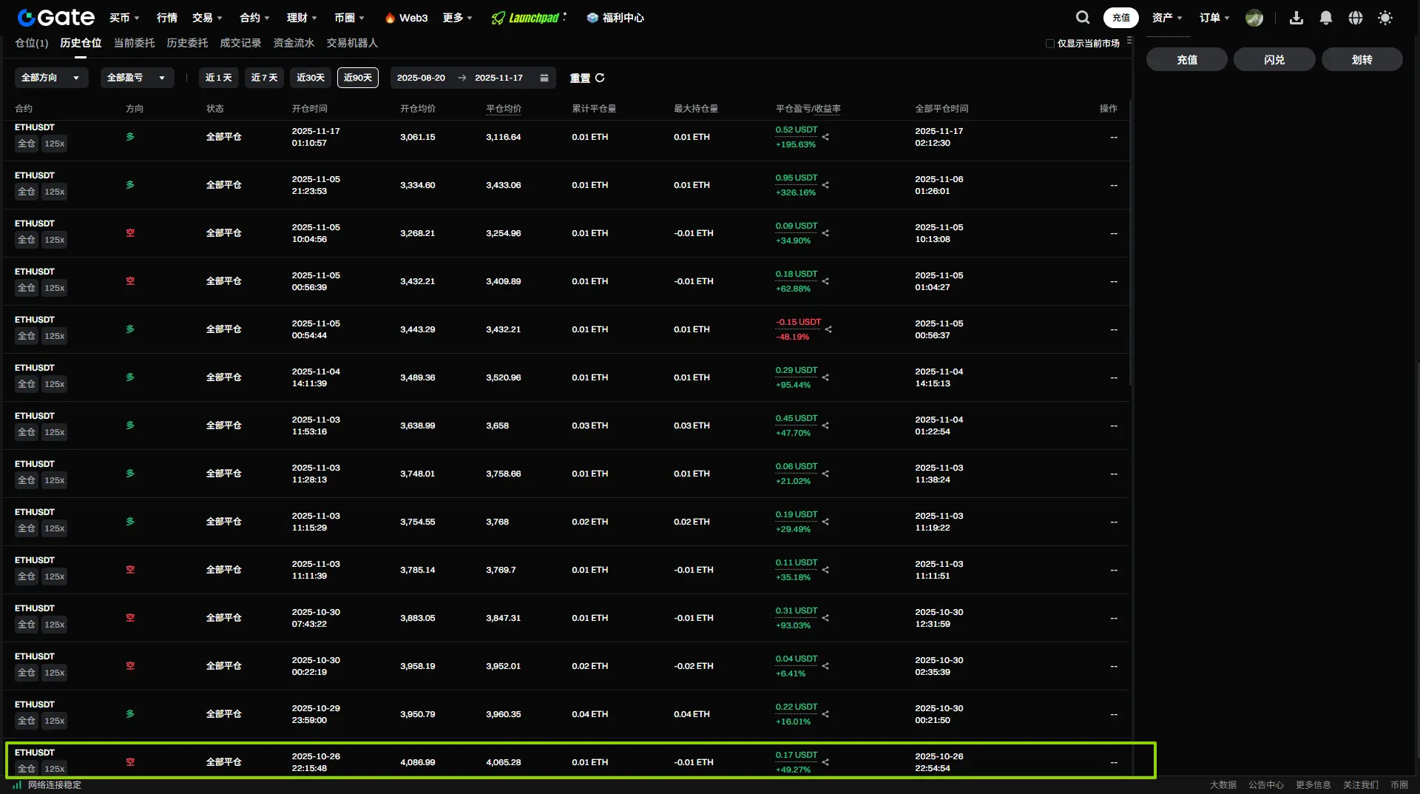Share the position opened 2025-11-03 11:15:29
Screen dimensions: 1420x794
(825, 522)
